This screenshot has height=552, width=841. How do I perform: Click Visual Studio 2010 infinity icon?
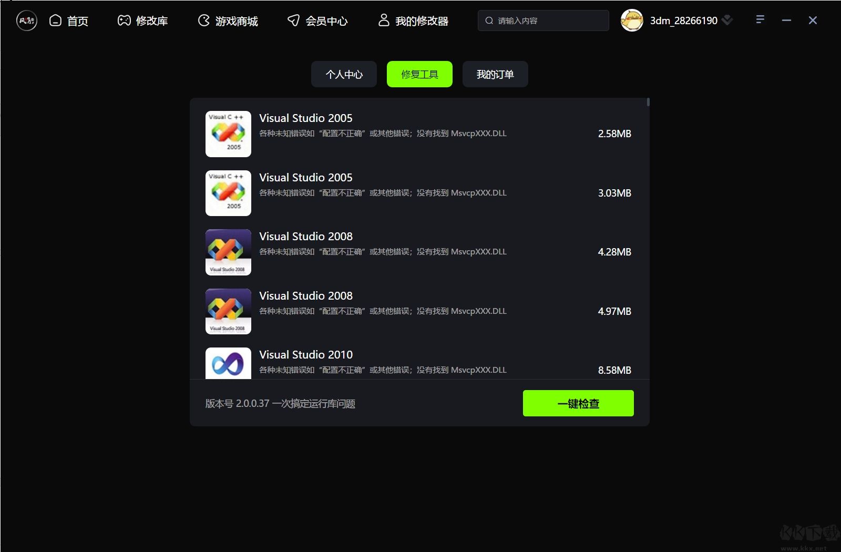[x=228, y=363]
